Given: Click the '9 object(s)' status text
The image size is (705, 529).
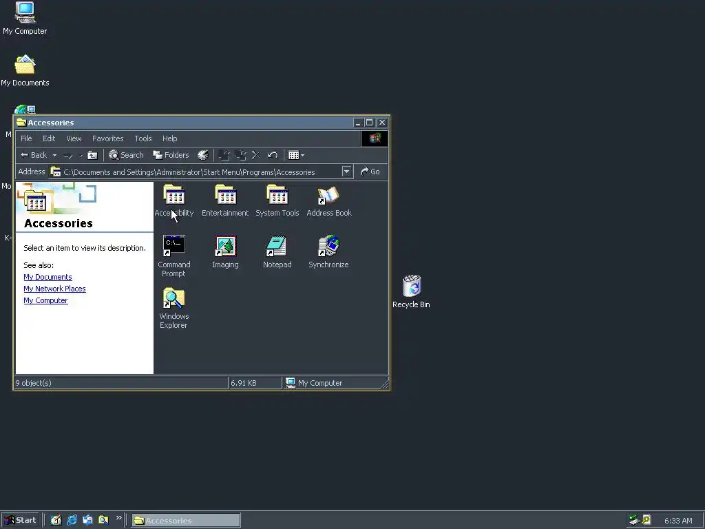Looking at the screenshot, I should [33, 383].
